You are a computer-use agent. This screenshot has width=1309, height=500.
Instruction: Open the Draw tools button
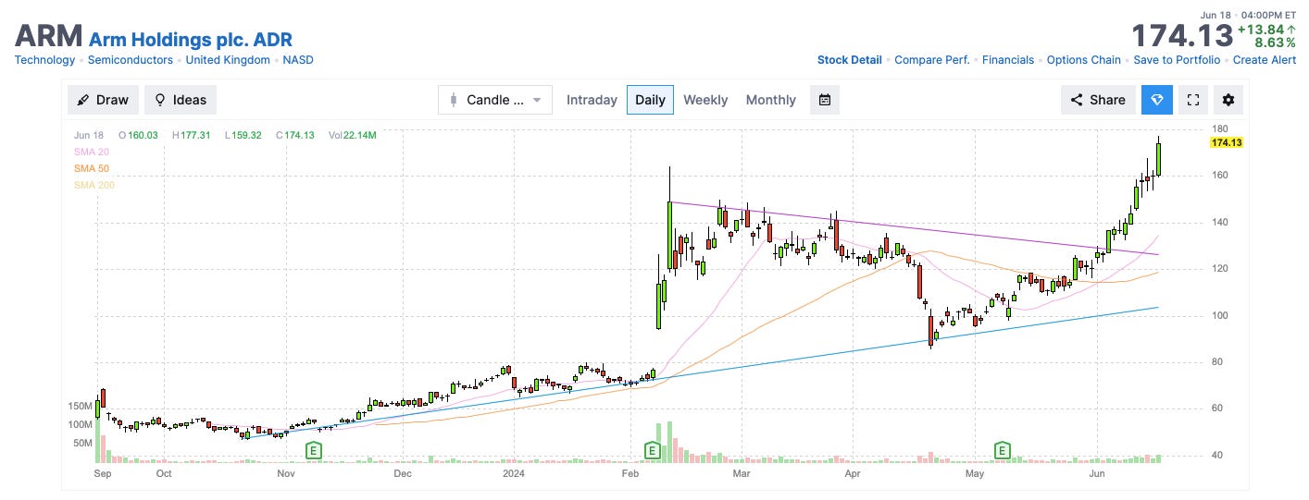click(103, 100)
